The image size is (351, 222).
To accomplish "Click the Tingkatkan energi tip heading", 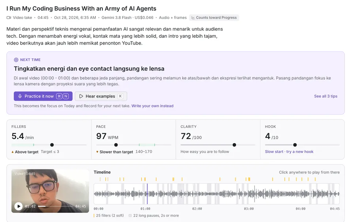I will click(x=89, y=69).
